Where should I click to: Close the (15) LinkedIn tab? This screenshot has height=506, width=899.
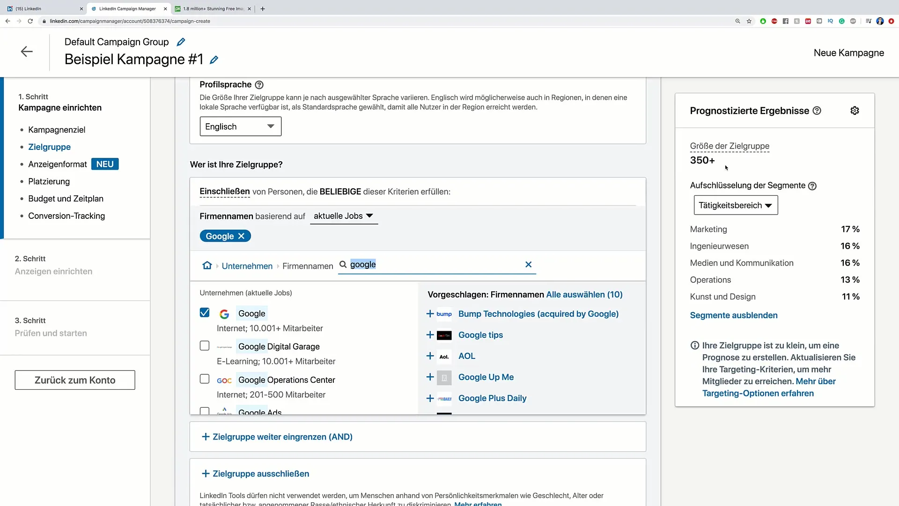tap(81, 8)
